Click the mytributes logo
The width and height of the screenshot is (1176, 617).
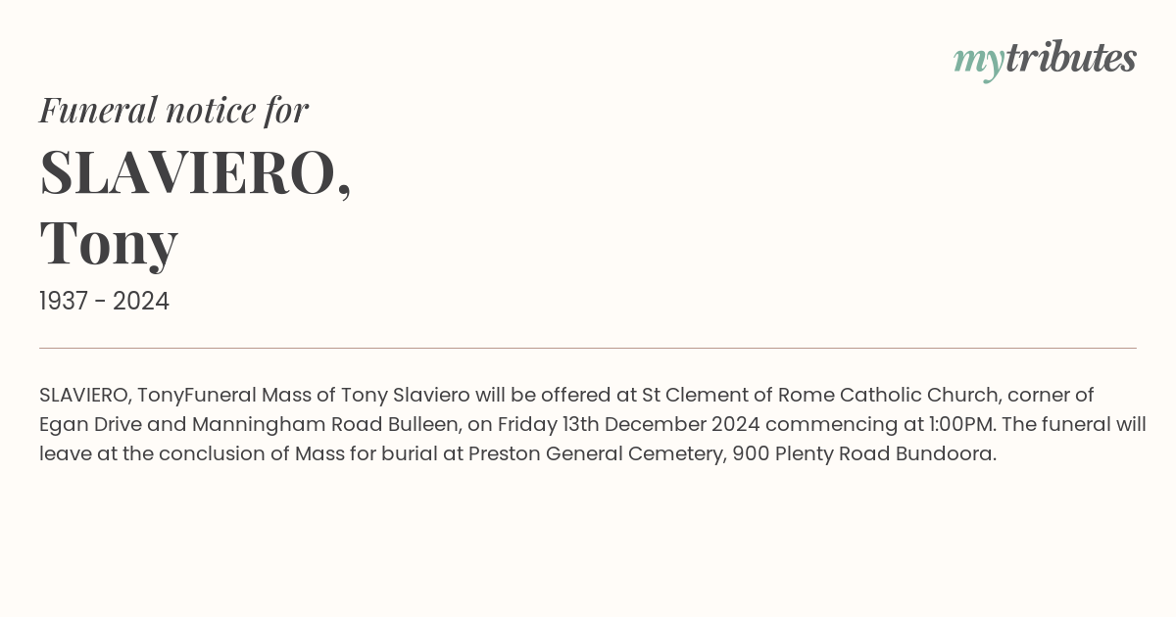[1045, 61]
